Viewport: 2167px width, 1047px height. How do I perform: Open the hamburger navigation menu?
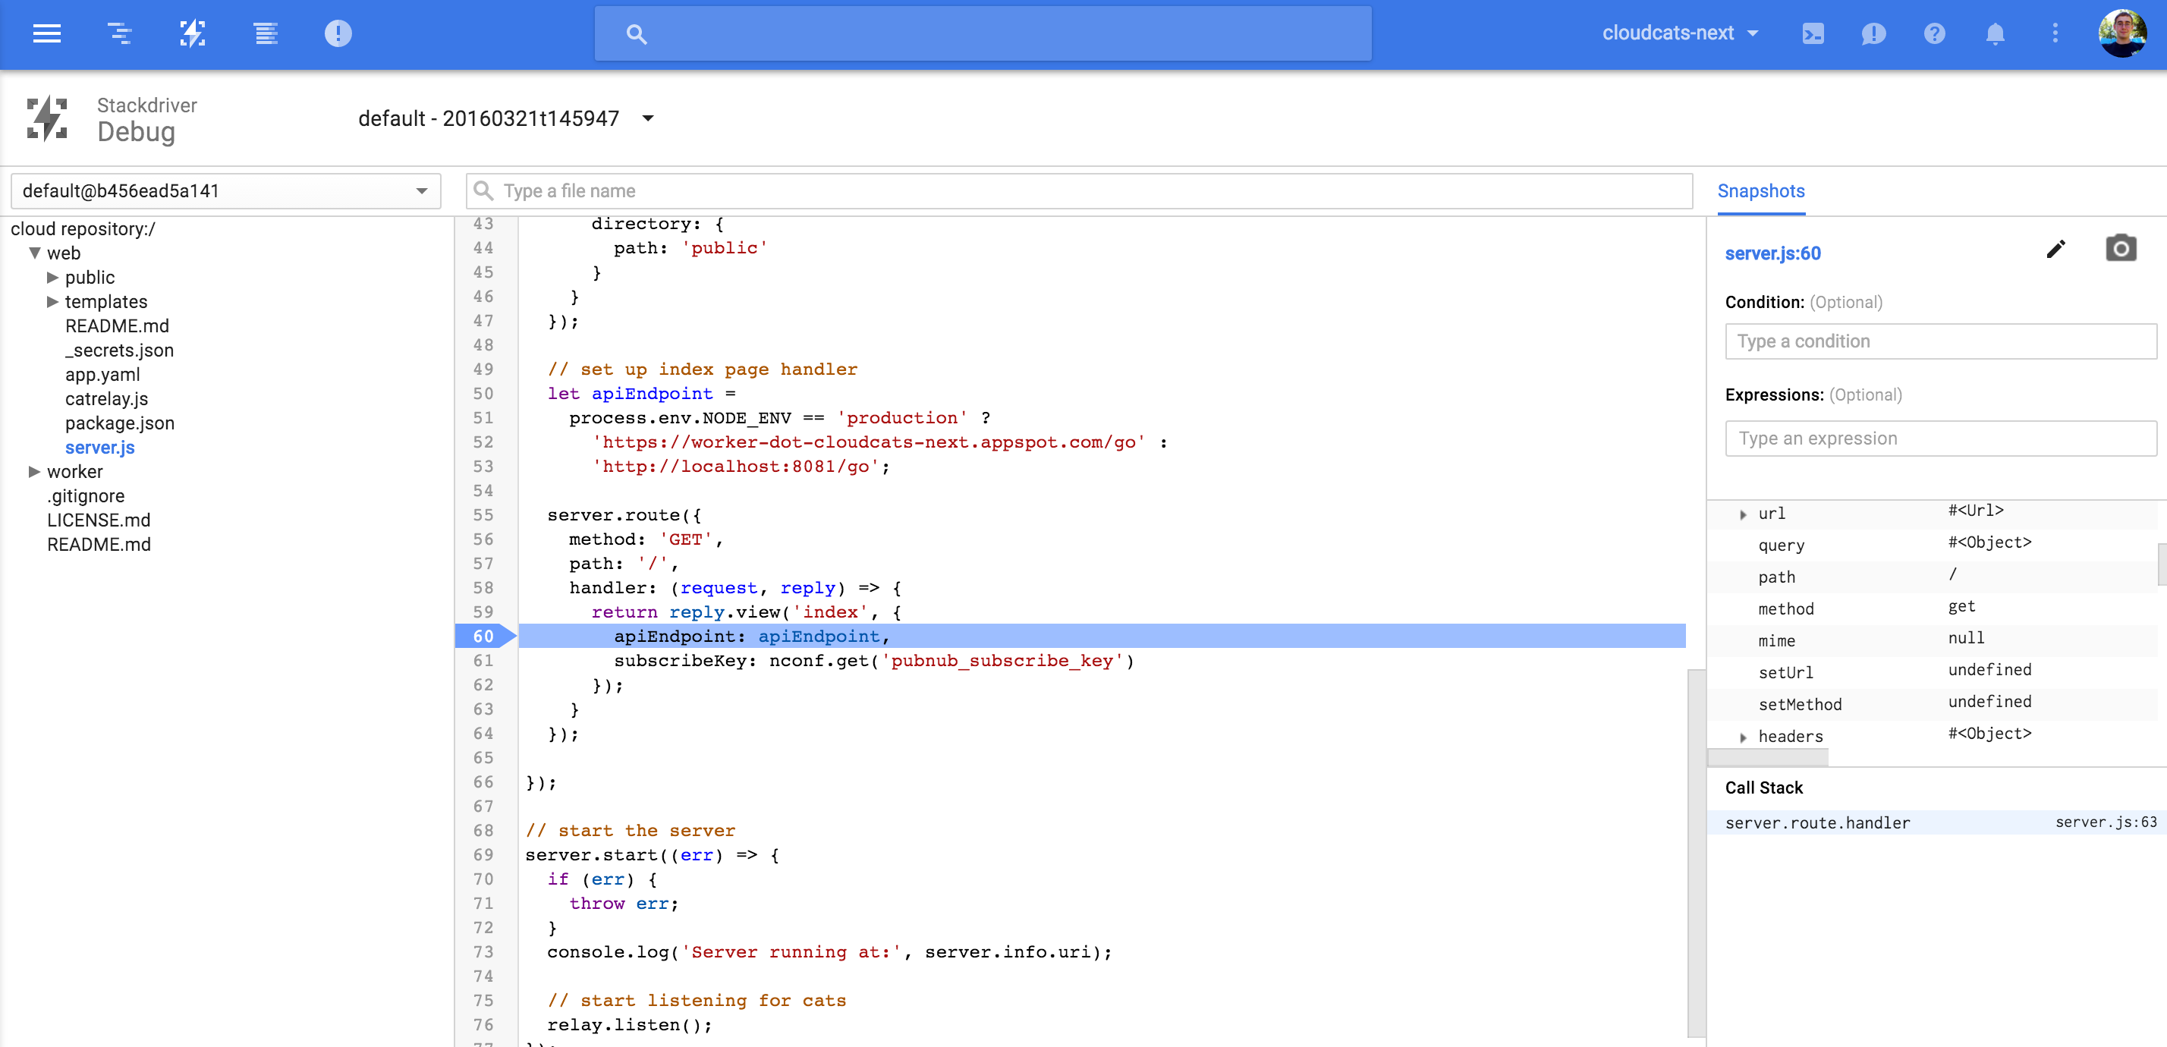point(46,33)
